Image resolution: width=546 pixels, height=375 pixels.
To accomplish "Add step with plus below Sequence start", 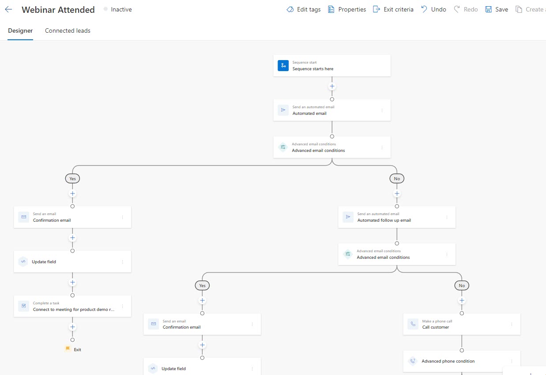I will (x=332, y=87).
